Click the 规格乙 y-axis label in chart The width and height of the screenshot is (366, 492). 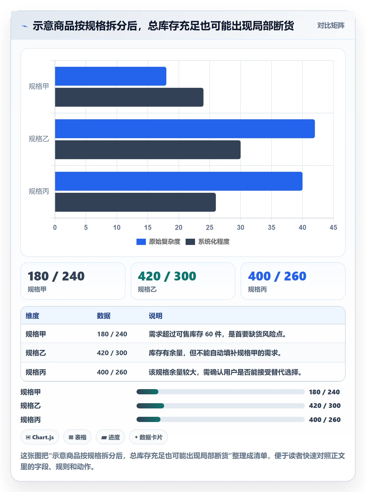(39, 139)
